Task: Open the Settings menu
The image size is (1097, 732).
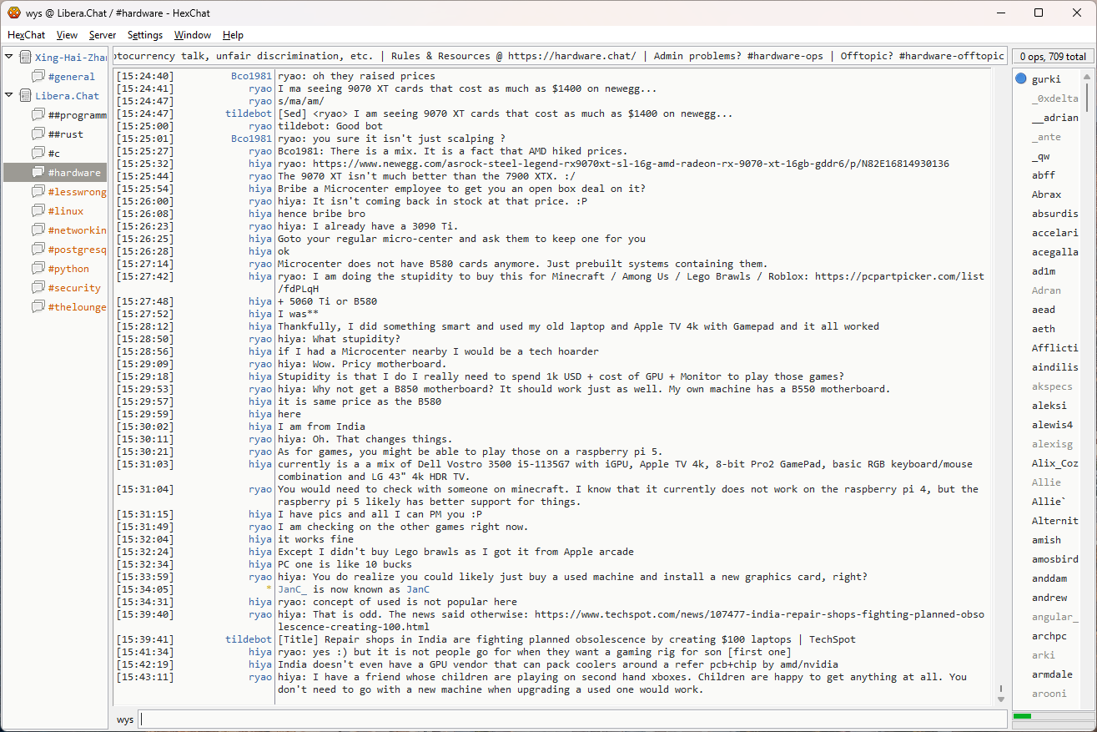Action: click(x=145, y=35)
